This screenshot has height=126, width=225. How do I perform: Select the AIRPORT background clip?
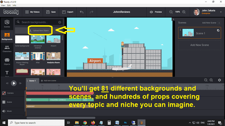pyautogui.click(x=60, y=106)
